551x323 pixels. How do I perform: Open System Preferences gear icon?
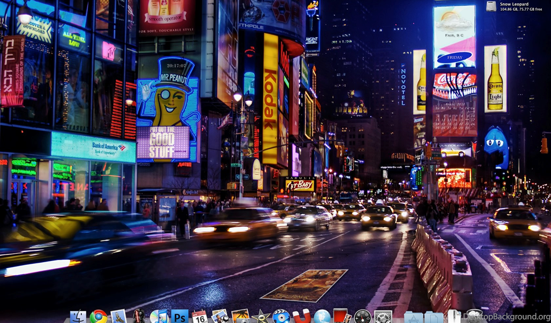(x=383, y=317)
